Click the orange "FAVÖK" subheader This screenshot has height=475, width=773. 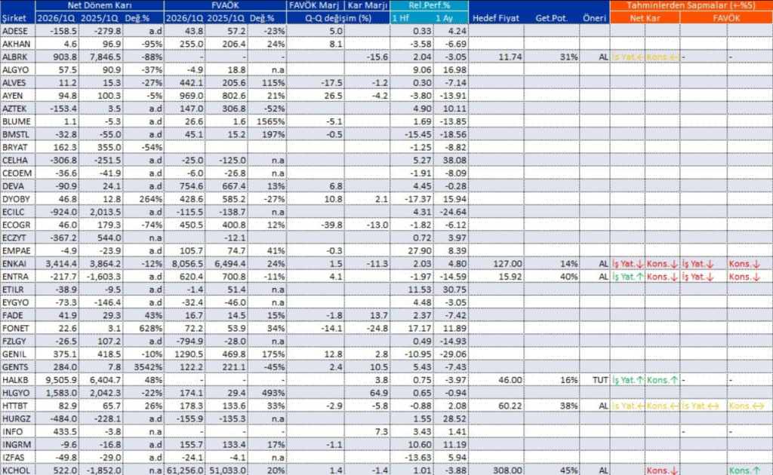tap(726, 18)
